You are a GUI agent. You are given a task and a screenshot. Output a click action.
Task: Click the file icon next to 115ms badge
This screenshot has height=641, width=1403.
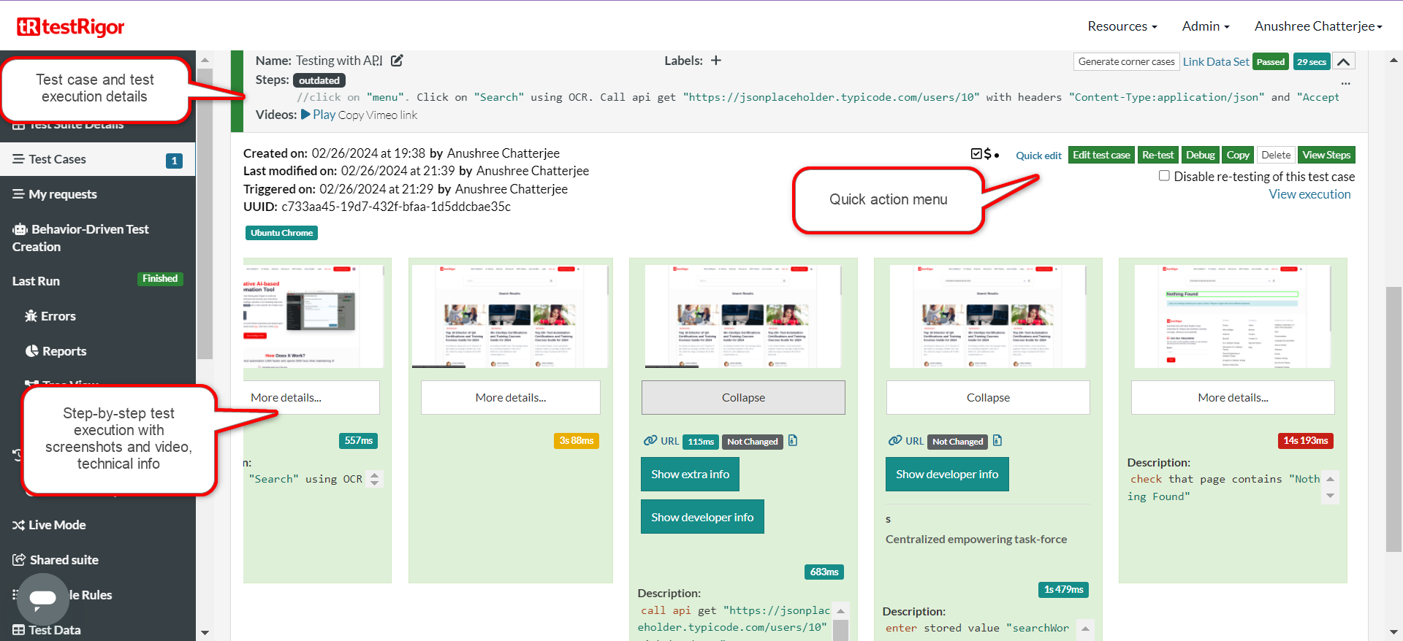tap(793, 441)
